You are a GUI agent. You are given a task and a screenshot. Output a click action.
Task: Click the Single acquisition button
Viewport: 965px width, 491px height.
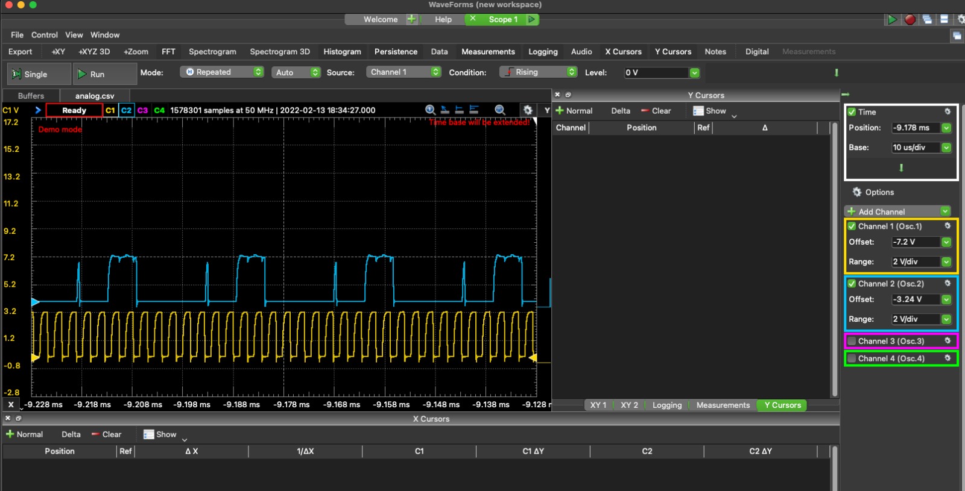click(39, 74)
